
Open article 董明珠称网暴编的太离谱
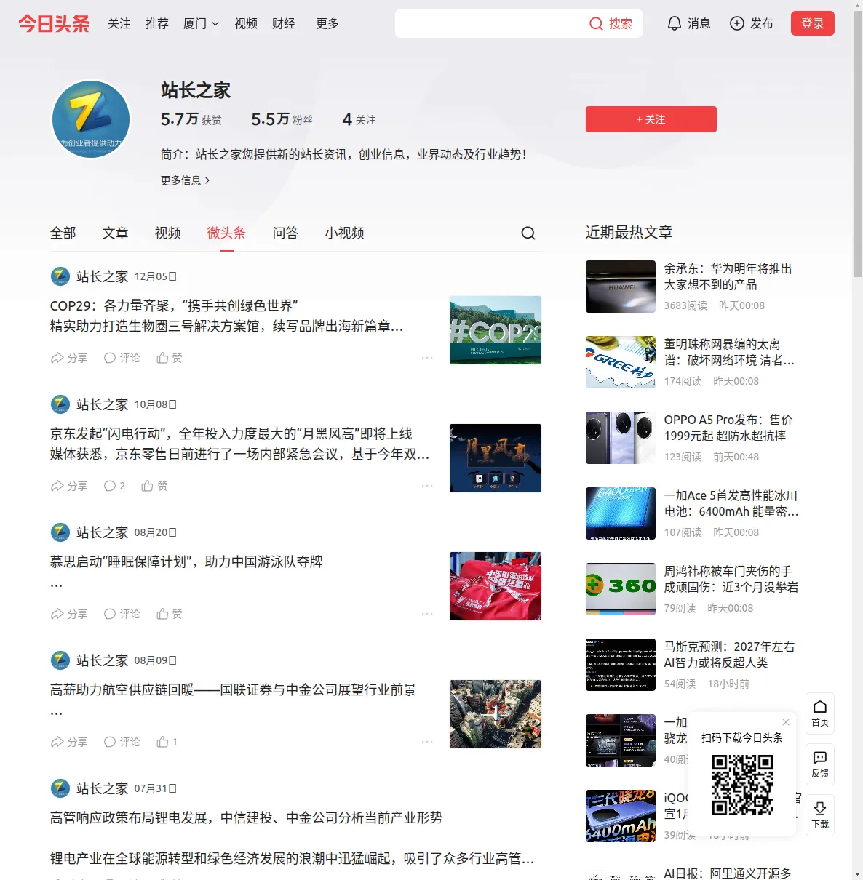tap(729, 352)
